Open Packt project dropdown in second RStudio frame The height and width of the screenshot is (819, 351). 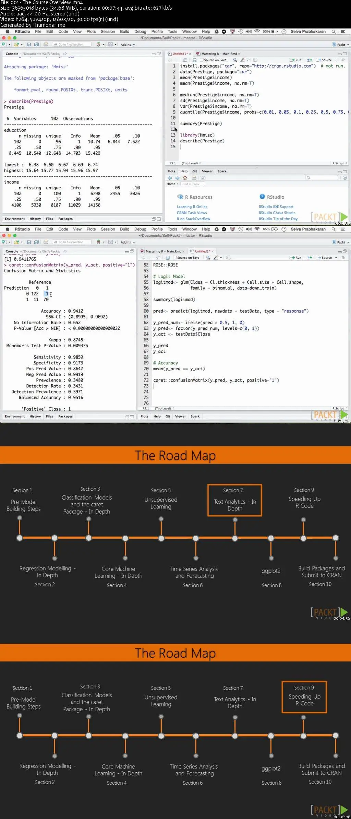click(341, 242)
